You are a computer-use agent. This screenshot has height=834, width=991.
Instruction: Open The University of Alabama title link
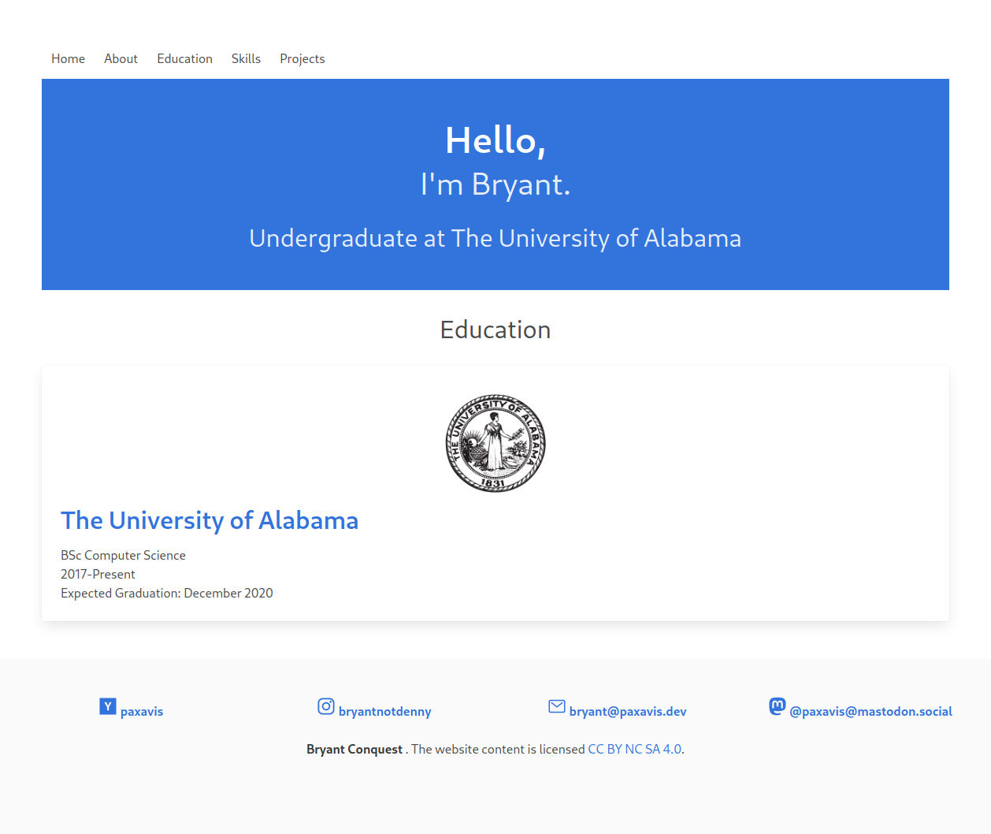pos(210,520)
